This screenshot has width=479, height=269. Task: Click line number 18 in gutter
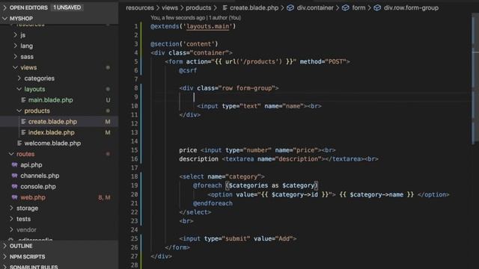tap(135, 177)
